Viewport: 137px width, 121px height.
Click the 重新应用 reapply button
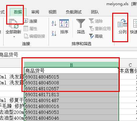pyautogui.click(x=100, y=28)
